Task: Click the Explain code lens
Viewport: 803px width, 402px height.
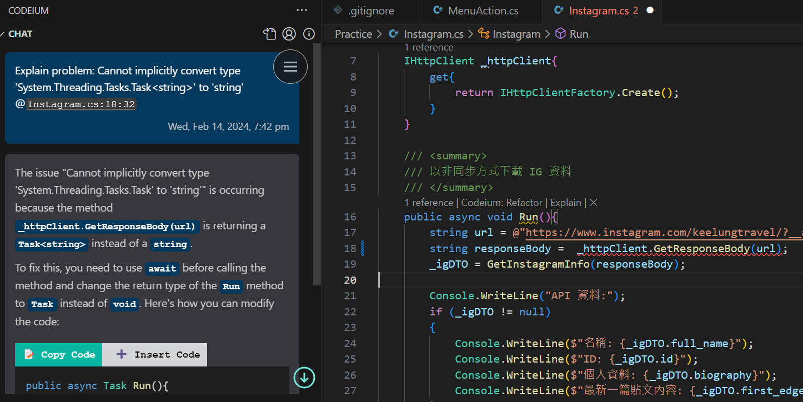Action: click(566, 203)
